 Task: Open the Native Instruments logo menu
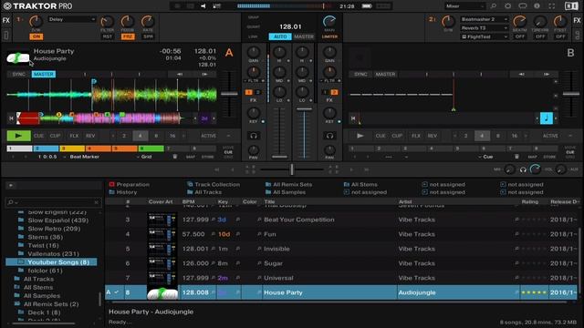[x=571, y=6]
